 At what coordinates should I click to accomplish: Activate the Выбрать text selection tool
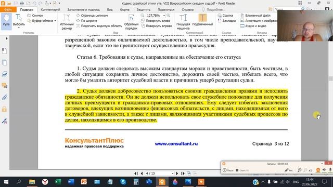point(19,21)
